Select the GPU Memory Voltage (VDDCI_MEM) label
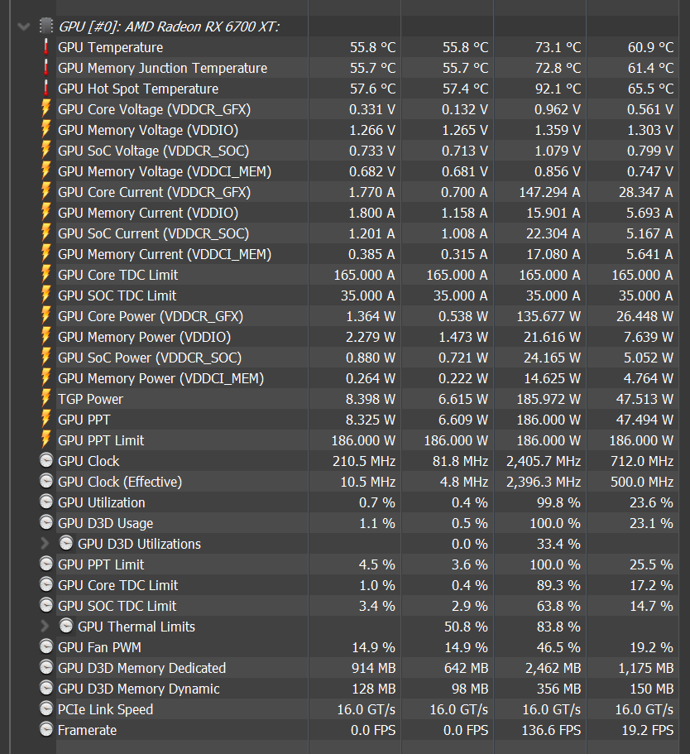 (x=165, y=171)
